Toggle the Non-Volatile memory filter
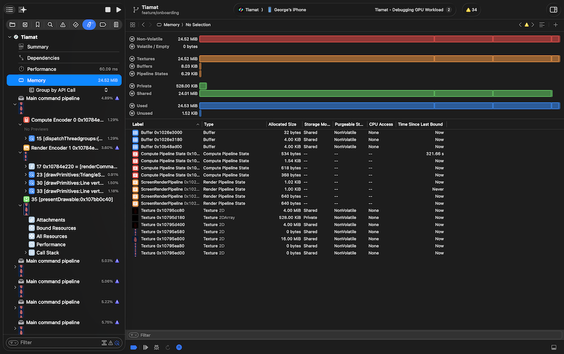564x354 pixels. click(x=132, y=39)
